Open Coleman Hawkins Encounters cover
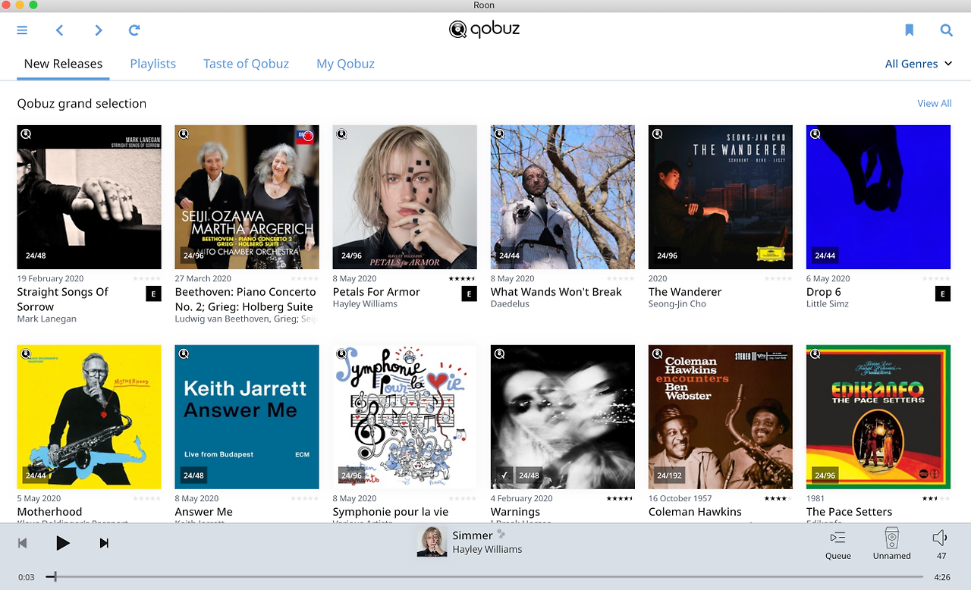Image resolution: width=971 pixels, height=590 pixels. point(721,417)
